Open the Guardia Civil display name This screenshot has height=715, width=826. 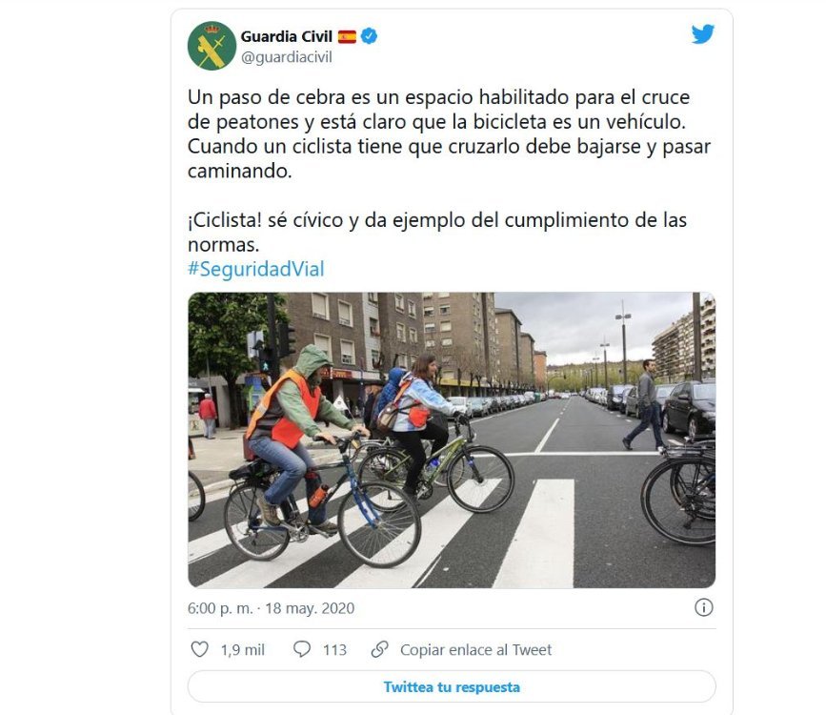point(287,36)
